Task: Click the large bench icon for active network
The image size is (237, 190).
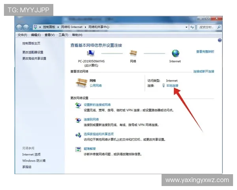Action: click(81, 83)
